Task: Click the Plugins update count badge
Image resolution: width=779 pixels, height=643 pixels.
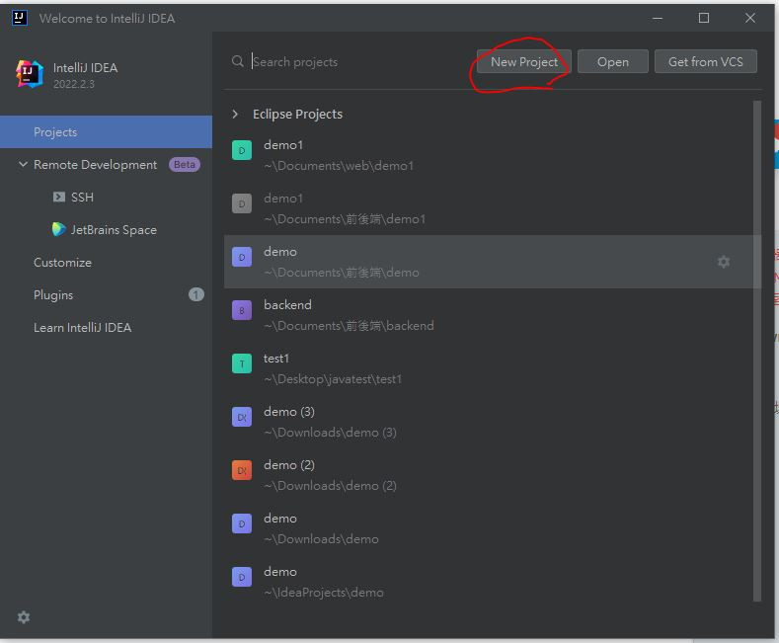Action: [195, 294]
